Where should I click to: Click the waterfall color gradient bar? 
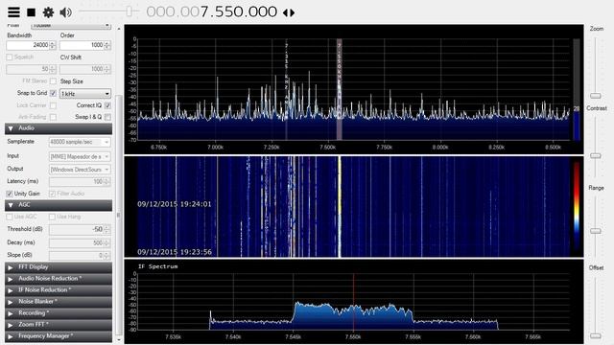[x=577, y=205]
